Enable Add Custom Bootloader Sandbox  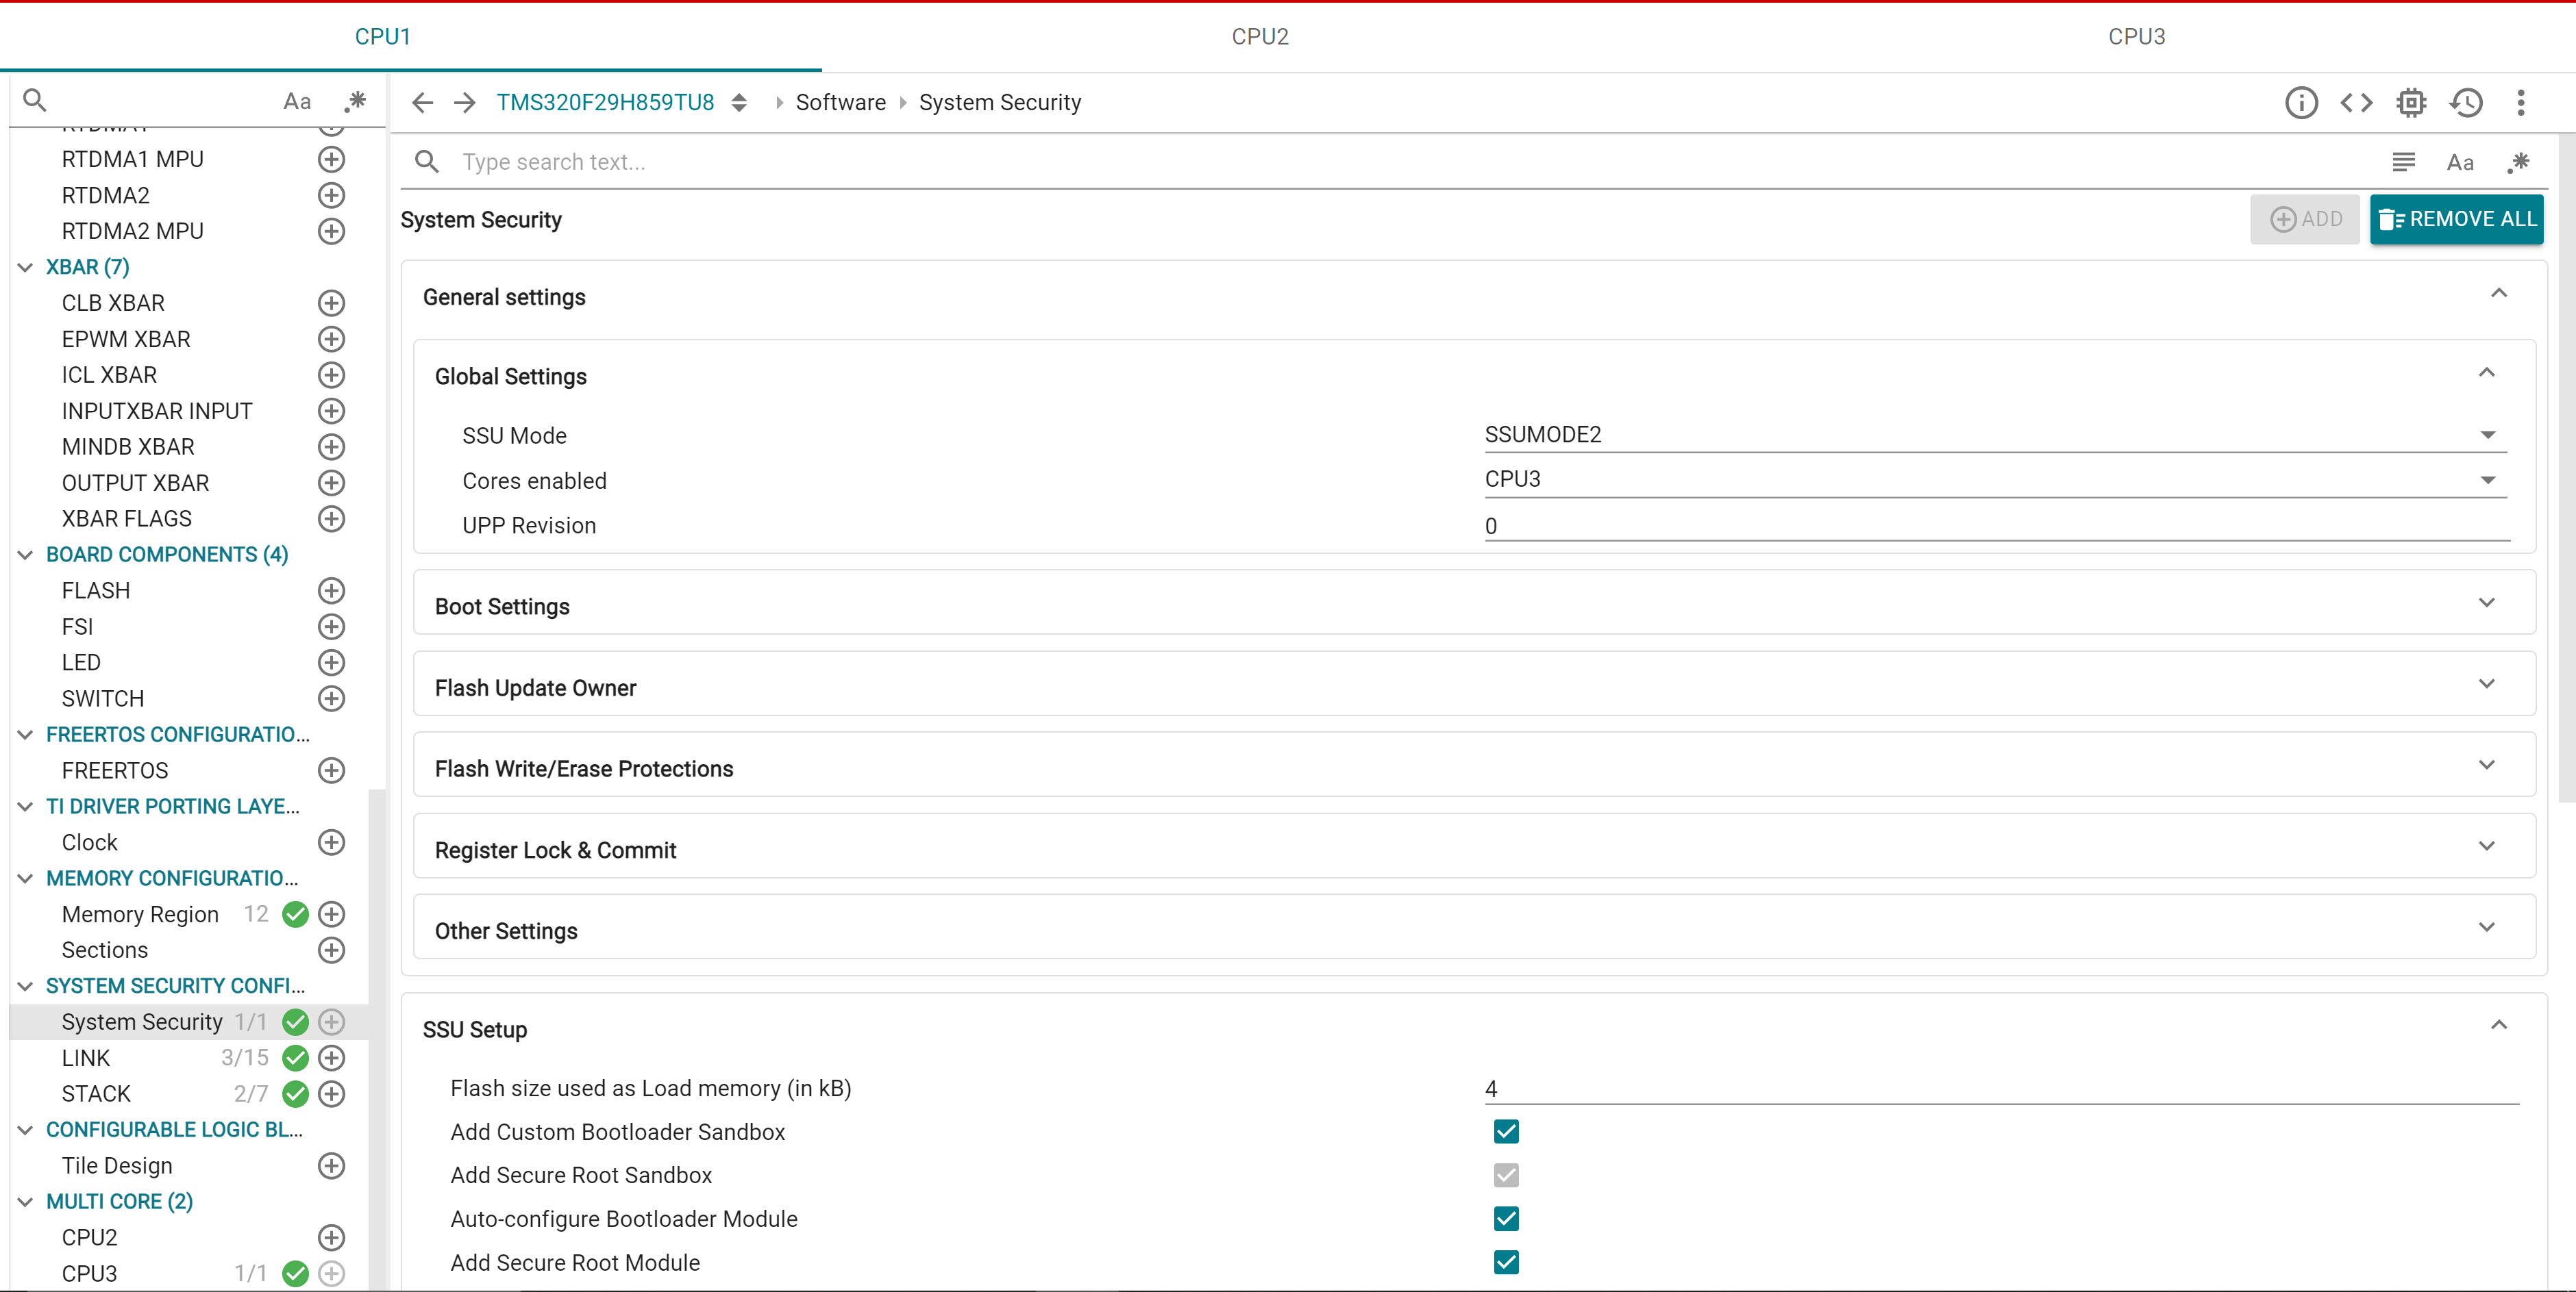pyautogui.click(x=1507, y=1131)
